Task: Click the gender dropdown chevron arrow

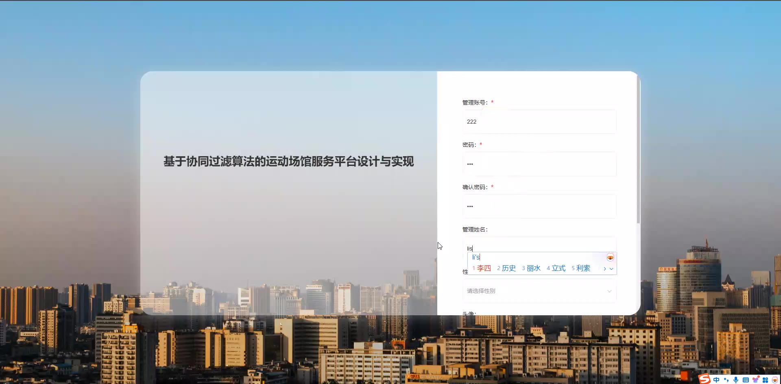Action: [x=609, y=291]
